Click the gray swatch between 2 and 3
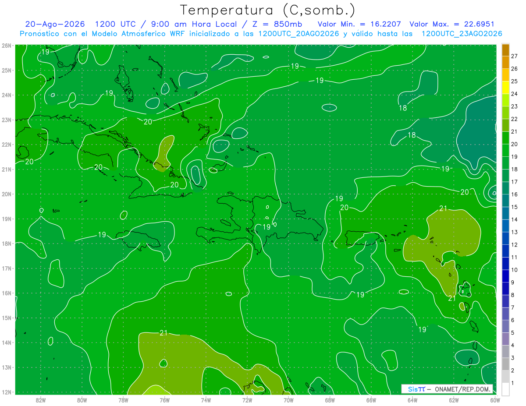The width and height of the screenshot is (526, 406). [x=505, y=364]
